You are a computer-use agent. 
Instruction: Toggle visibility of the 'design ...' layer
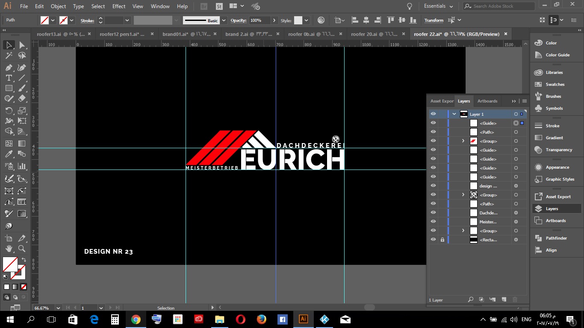click(x=433, y=186)
